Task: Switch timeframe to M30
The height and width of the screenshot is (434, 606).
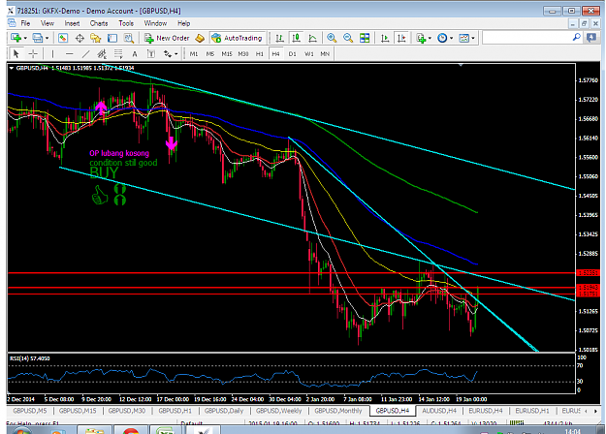Action: click(243, 54)
